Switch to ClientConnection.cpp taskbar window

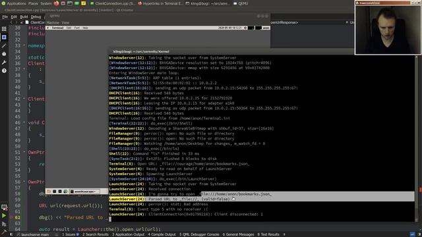pyautogui.click(x=113, y=3)
